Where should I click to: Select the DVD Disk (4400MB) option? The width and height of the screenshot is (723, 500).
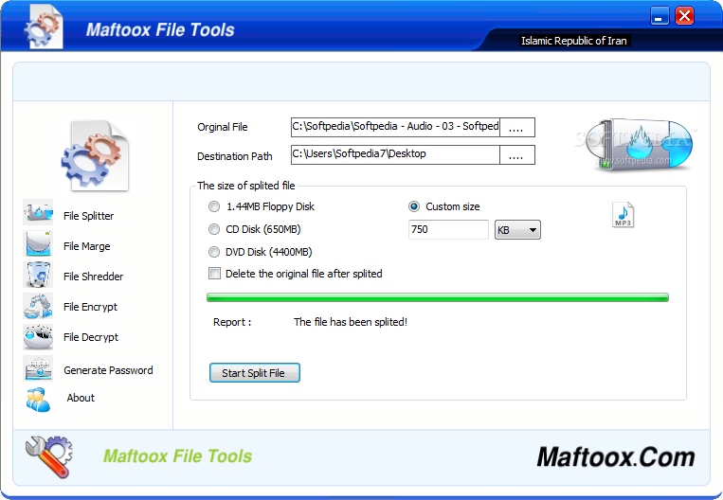[x=260, y=252]
